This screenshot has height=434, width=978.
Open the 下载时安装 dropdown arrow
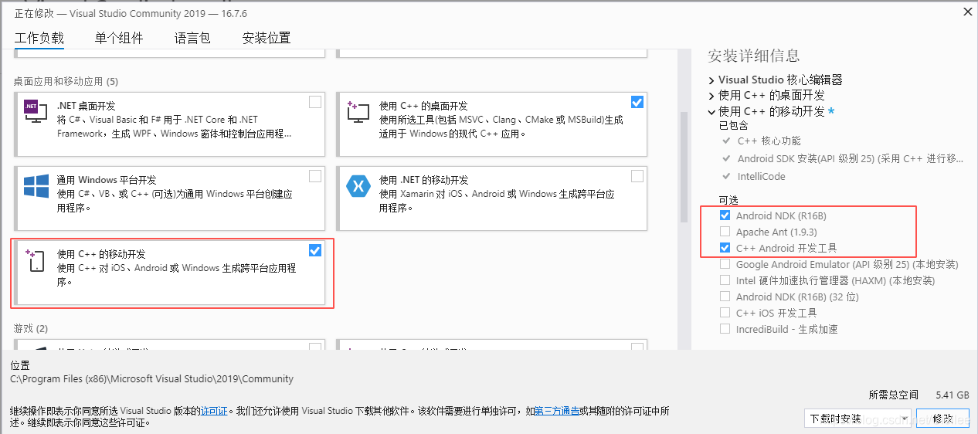[905, 419]
